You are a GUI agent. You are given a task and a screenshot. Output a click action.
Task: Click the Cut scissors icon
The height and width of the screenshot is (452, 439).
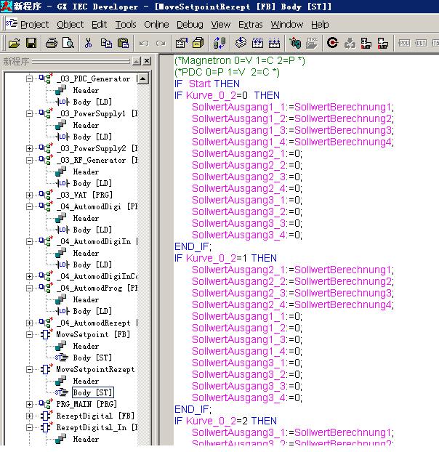[x=88, y=44]
